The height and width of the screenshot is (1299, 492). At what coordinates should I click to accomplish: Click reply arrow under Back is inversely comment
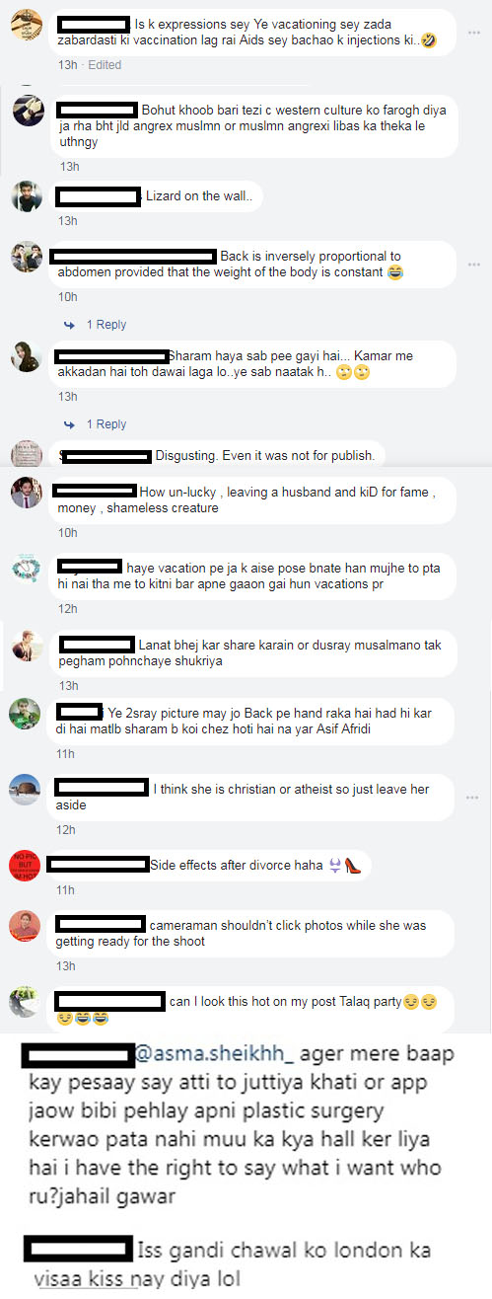(x=69, y=325)
